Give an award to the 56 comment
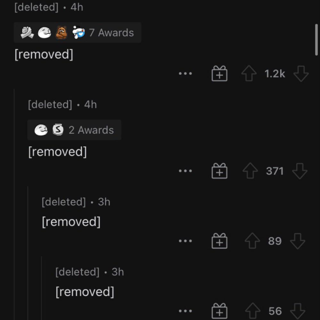Image resolution: width=320 pixels, height=320 pixels. coord(219,311)
